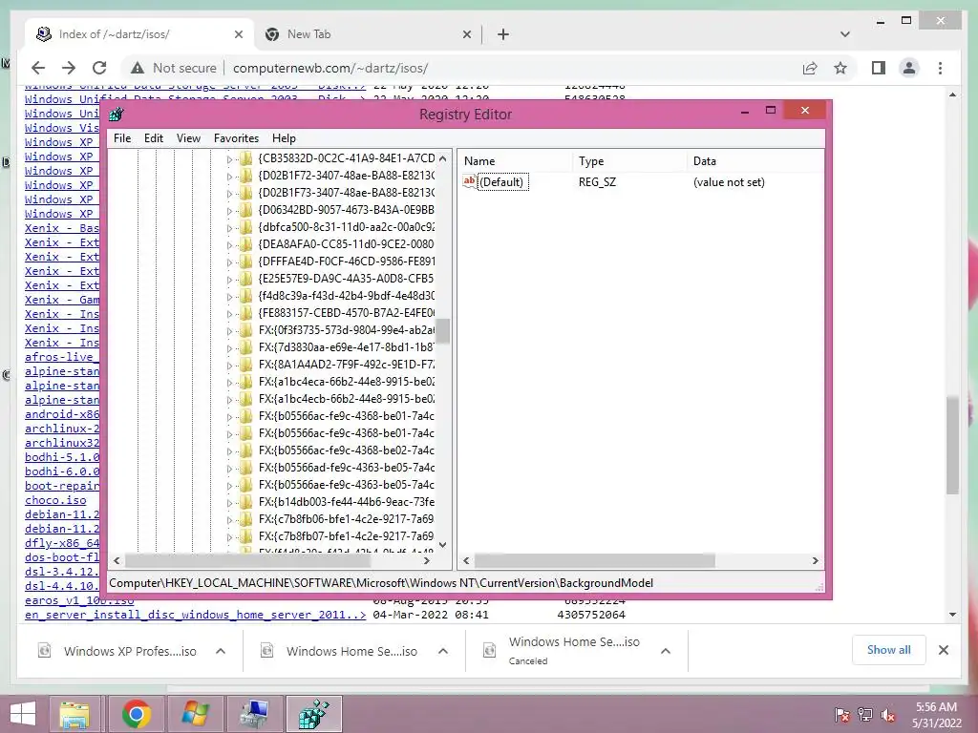Open options for canceled Windows Home Se....iso download
Image resolution: width=978 pixels, height=733 pixels.
(x=666, y=651)
